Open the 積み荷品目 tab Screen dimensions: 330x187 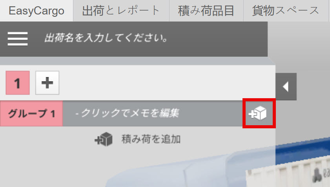[206, 11]
